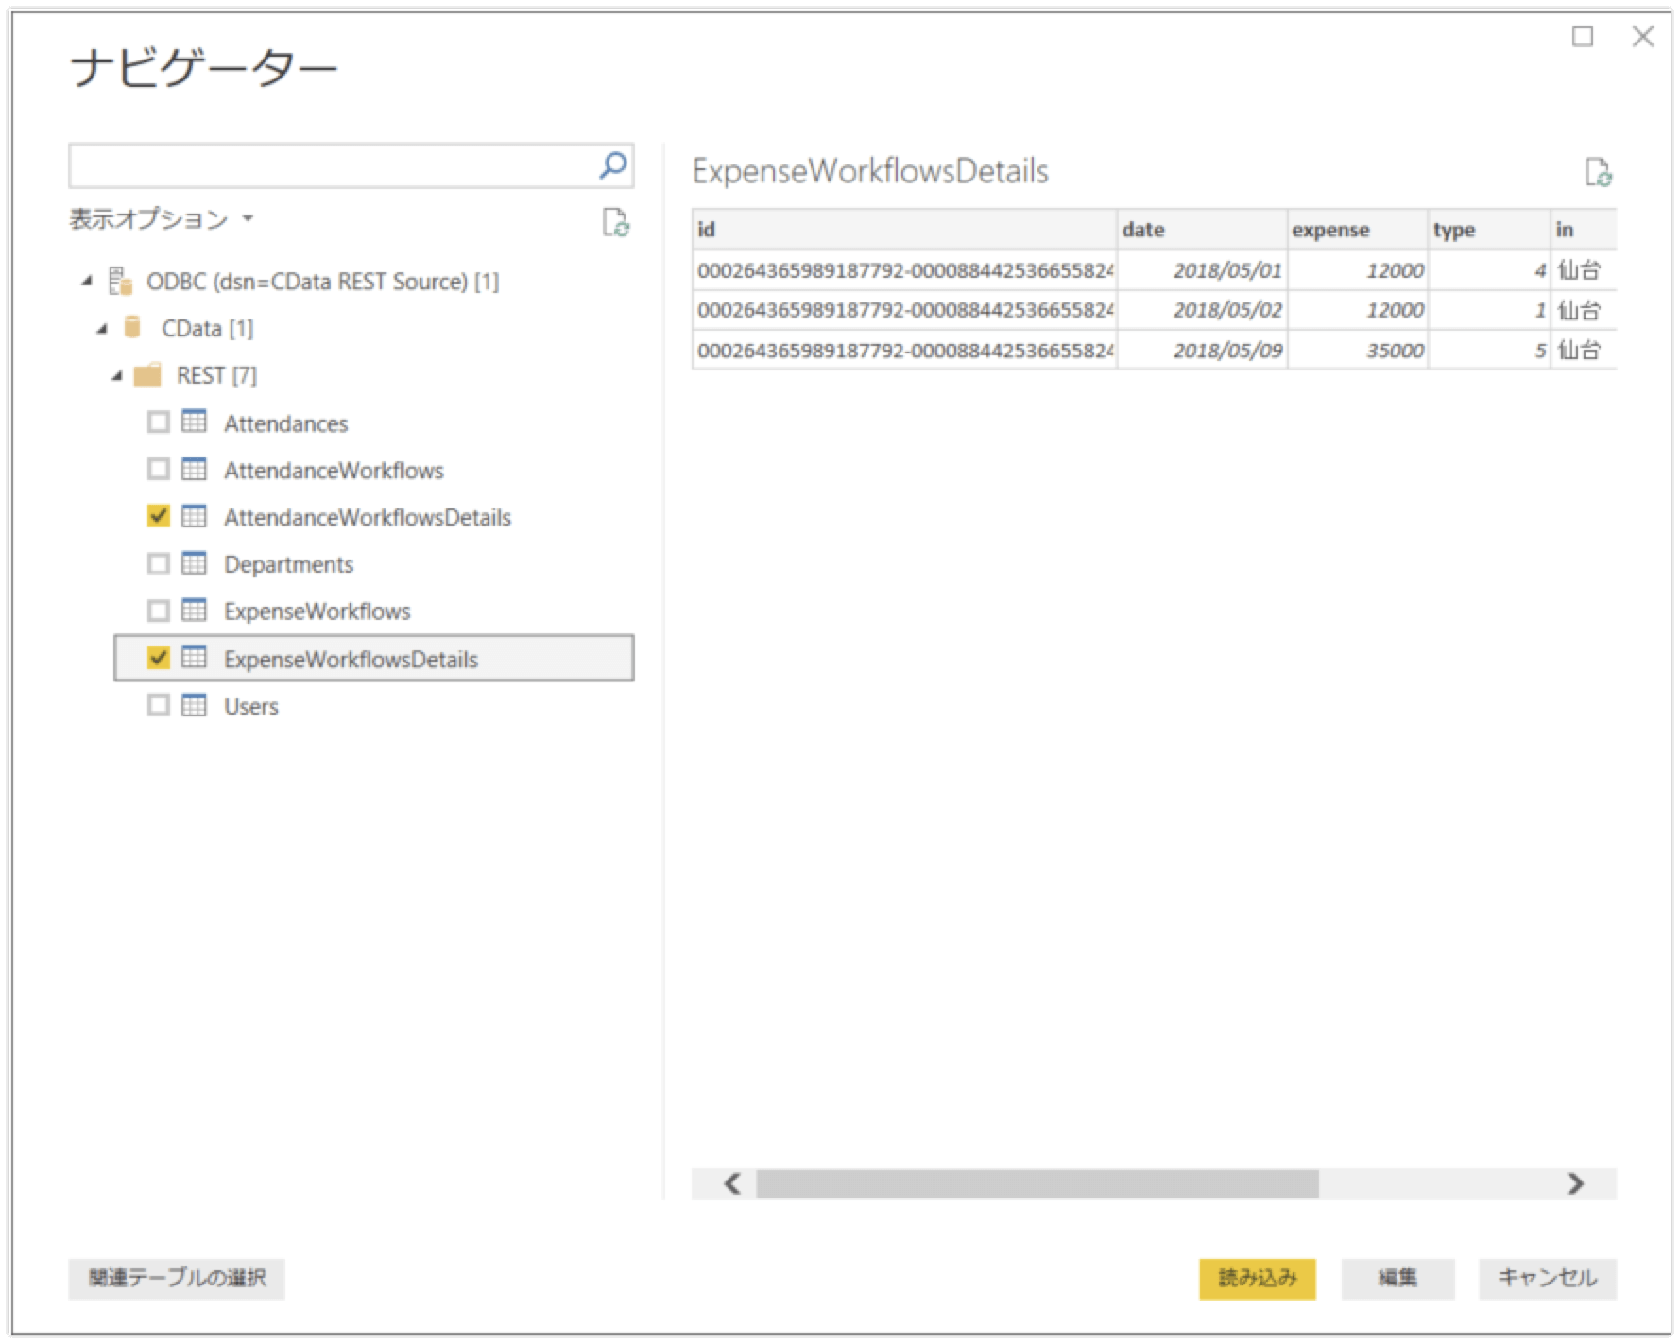The width and height of the screenshot is (1680, 1344).
Task: Open the 表示オプション dropdown
Action: click(x=162, y=219)
